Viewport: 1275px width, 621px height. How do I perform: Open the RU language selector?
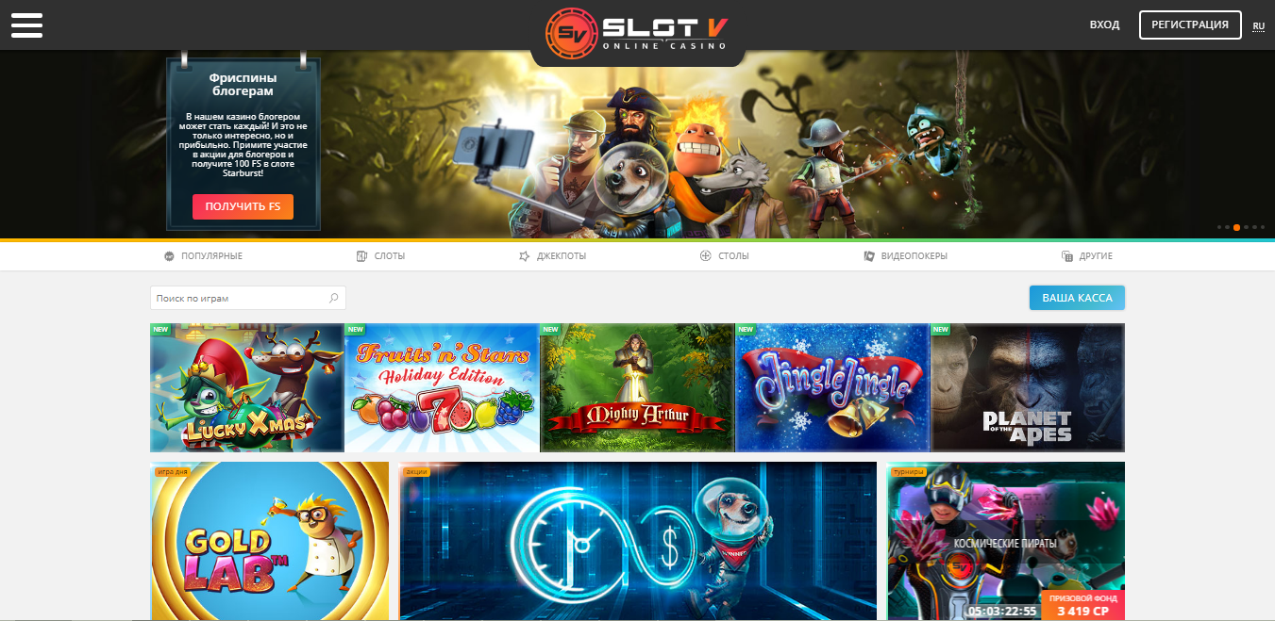click(x=1258, y=26)
